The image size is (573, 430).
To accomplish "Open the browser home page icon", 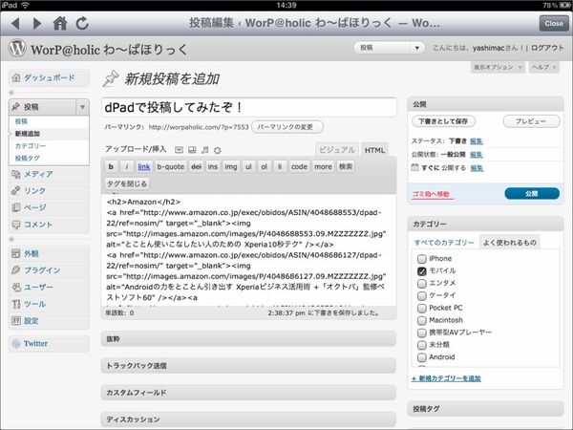I will coord(60,23).
